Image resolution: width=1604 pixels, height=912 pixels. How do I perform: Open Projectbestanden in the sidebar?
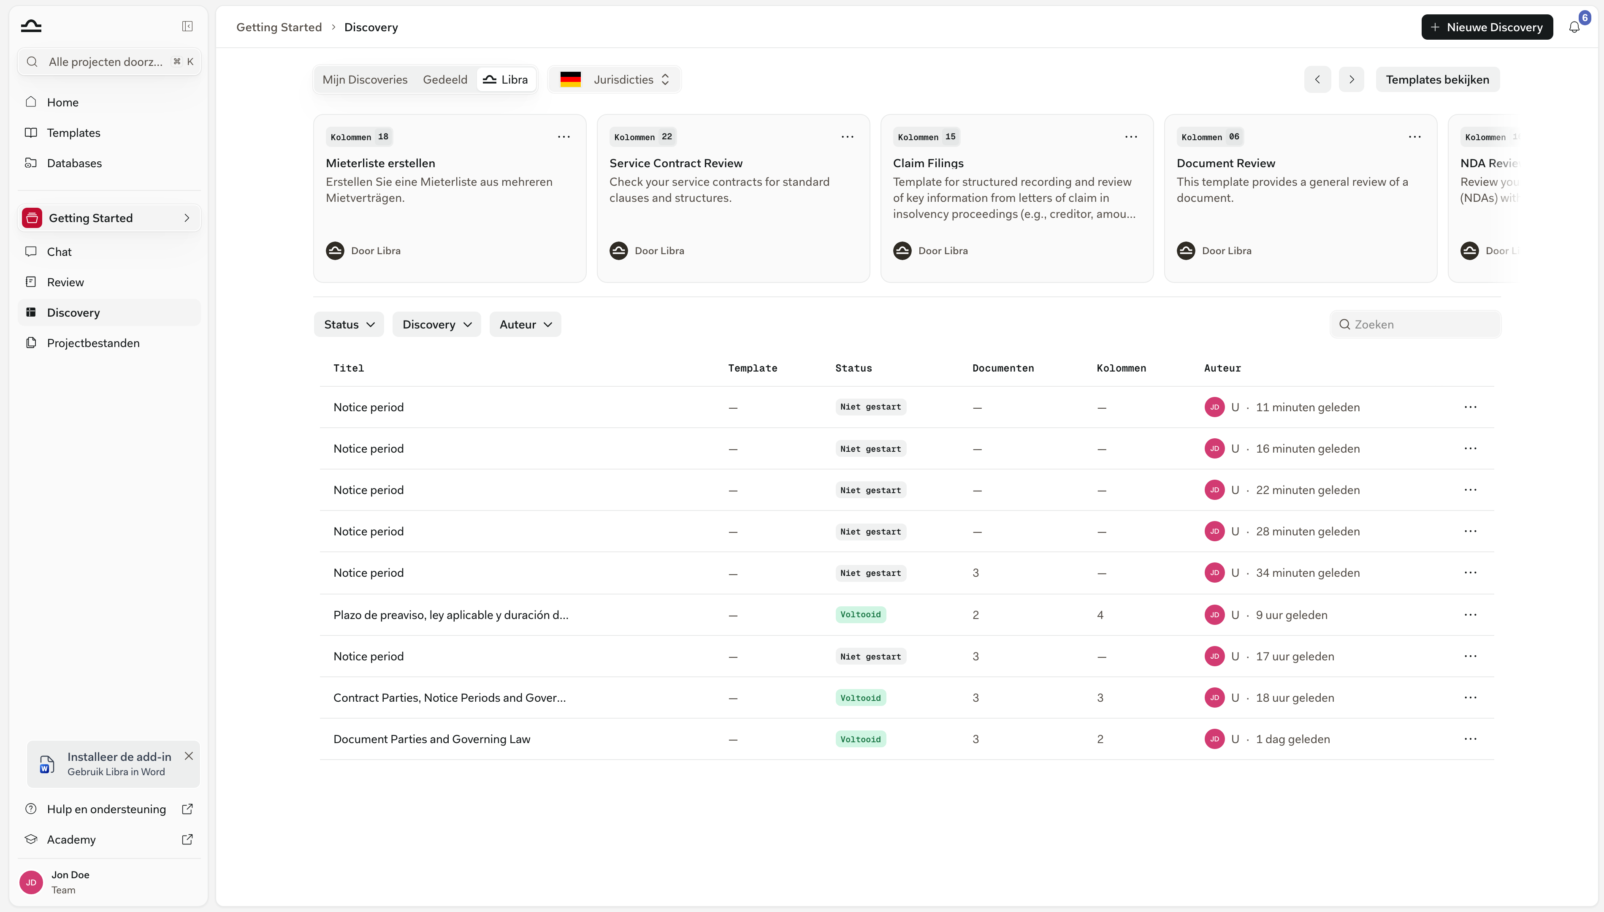click(93, 342)
